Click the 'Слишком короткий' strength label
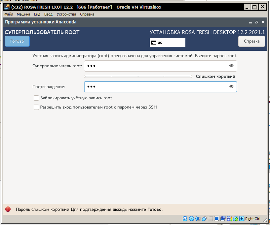Screen dimensions: 270x225 (x=215, y=77)
